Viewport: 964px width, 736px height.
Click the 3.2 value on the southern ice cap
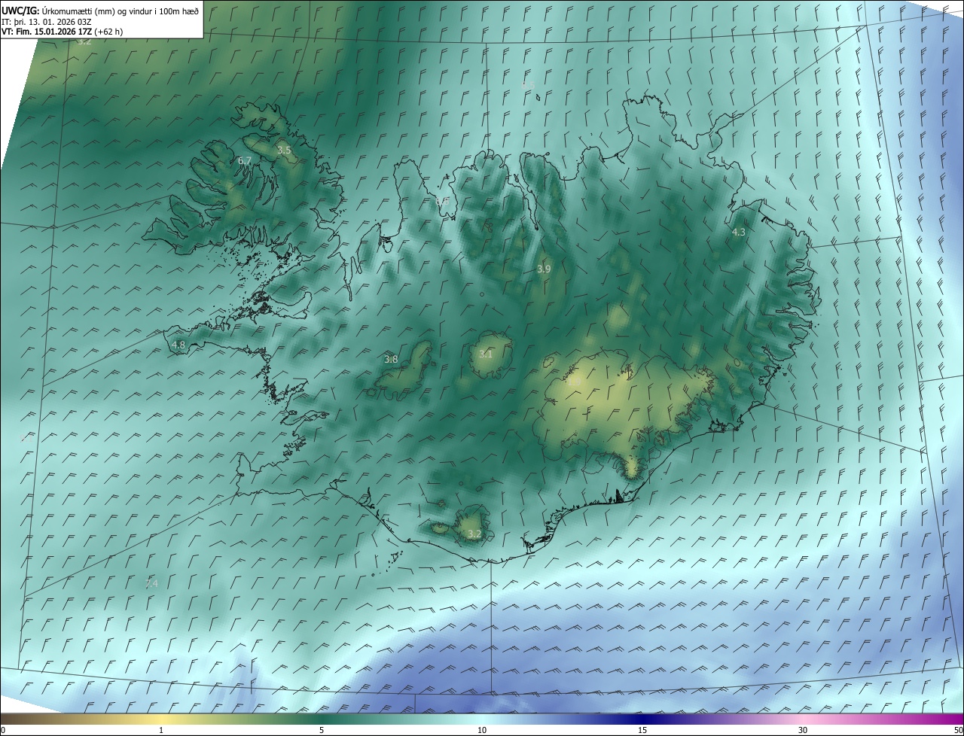click(474, 534)
